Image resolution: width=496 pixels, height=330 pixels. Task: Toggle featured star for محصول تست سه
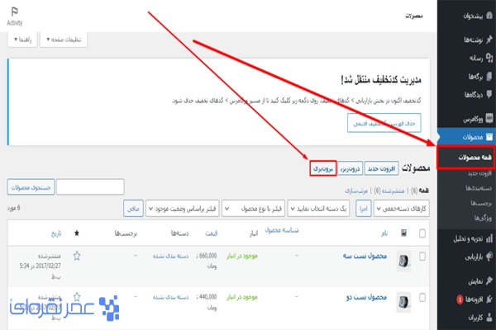[77, 256]
